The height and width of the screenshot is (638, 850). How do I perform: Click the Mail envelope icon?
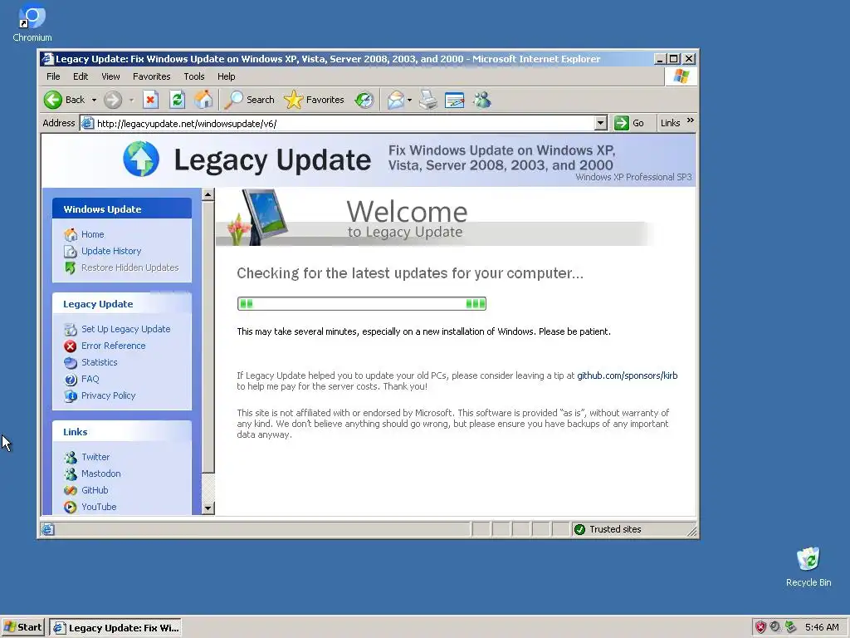(395, 100)
